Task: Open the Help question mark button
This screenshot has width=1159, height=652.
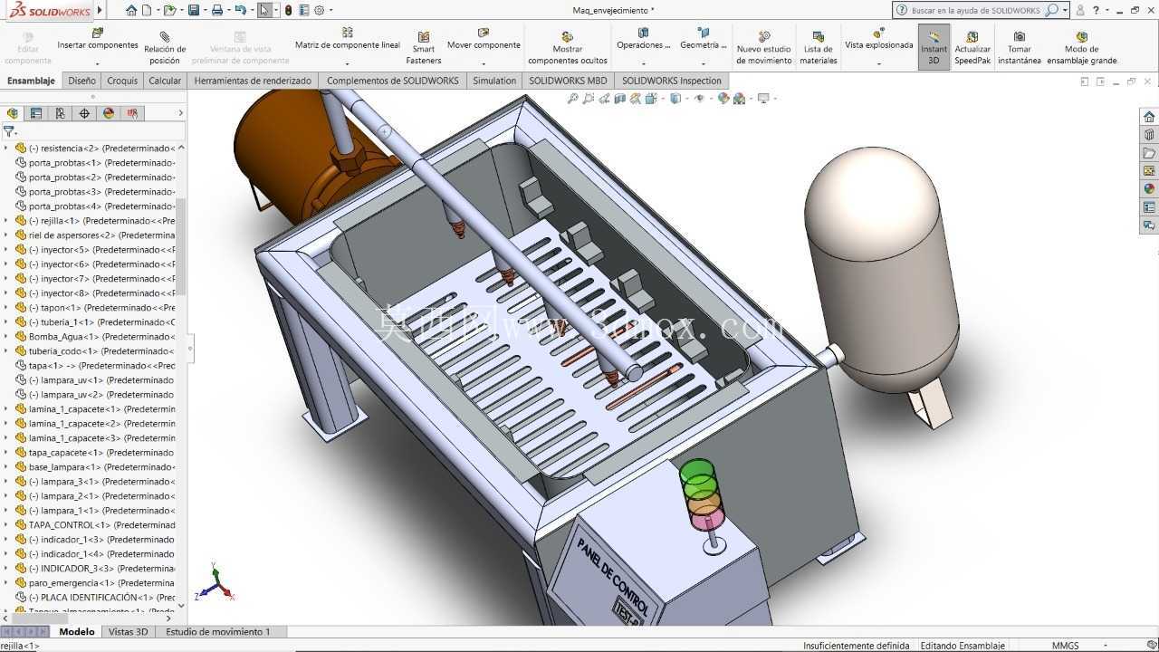Action: point(1097,10)
